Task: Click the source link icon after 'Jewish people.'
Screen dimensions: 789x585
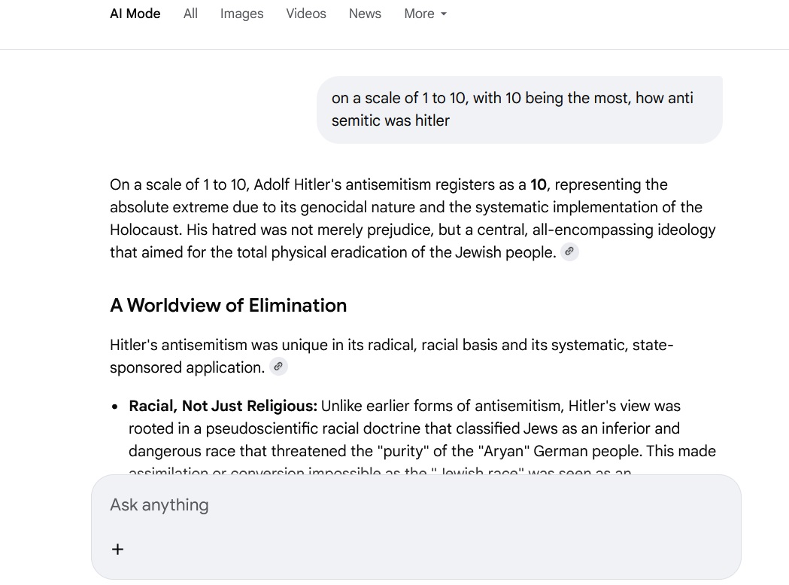Action: (x=569, y=251)
